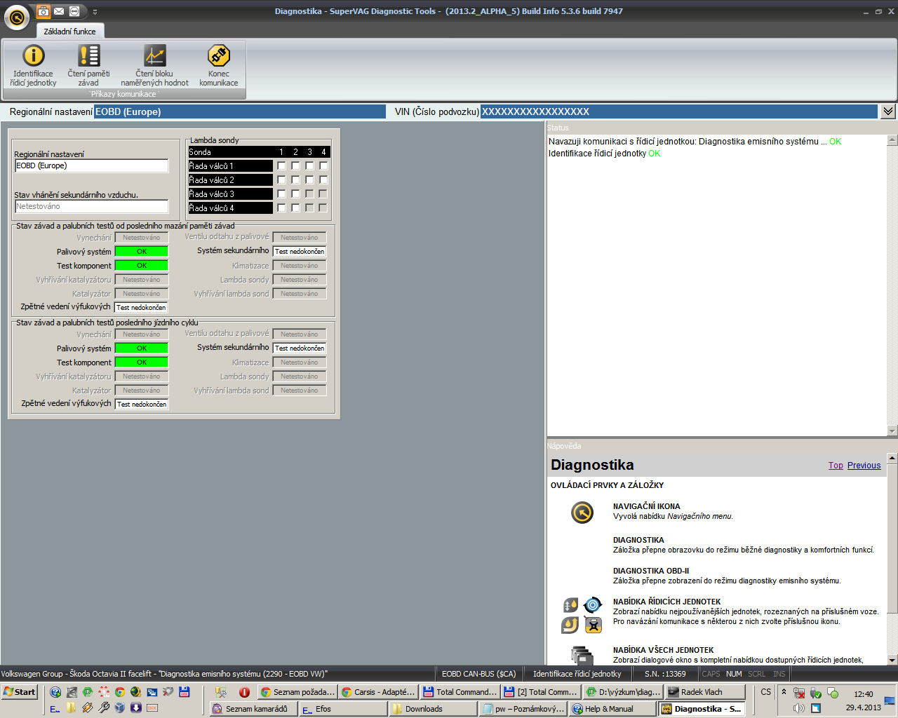Open the Windows Start menu

[20, 692]
